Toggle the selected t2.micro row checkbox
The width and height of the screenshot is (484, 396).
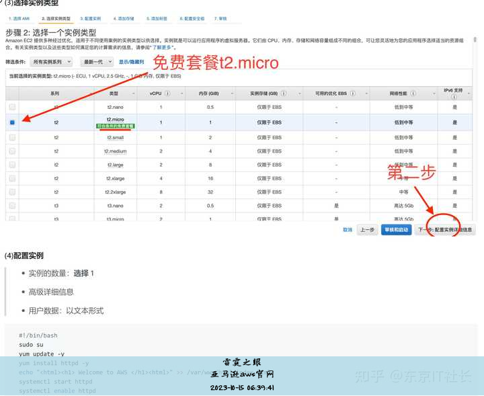pos(12,122)
